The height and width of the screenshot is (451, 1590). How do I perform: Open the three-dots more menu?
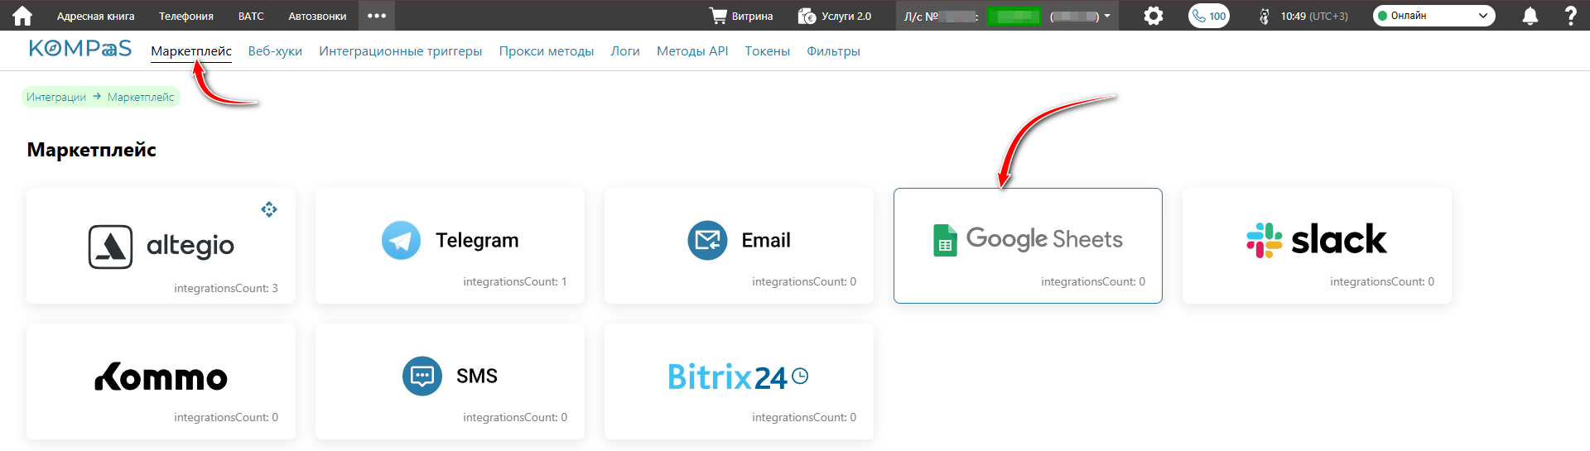[377, 16]
